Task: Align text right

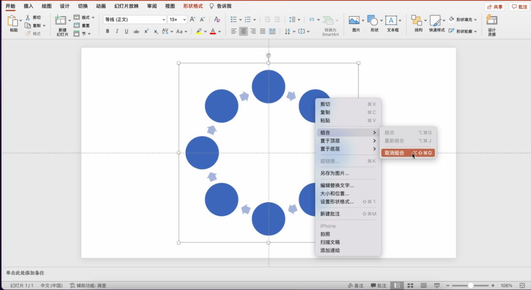Action: pos(253,31)
